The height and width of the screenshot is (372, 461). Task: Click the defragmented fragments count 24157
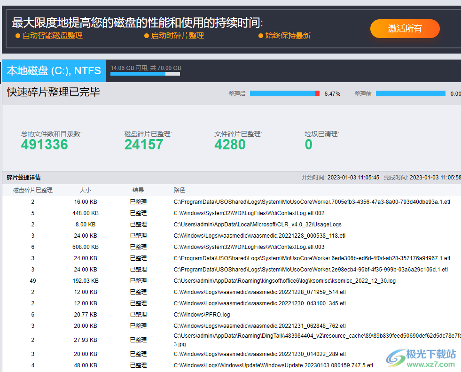click(144, 145)
